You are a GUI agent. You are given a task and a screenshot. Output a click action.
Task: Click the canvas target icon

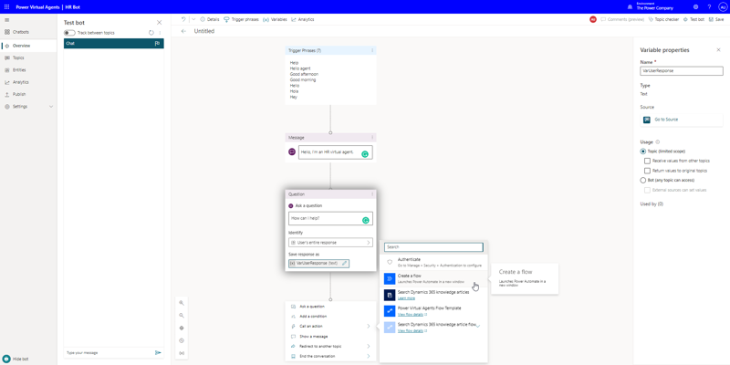[x=182, y=328]
